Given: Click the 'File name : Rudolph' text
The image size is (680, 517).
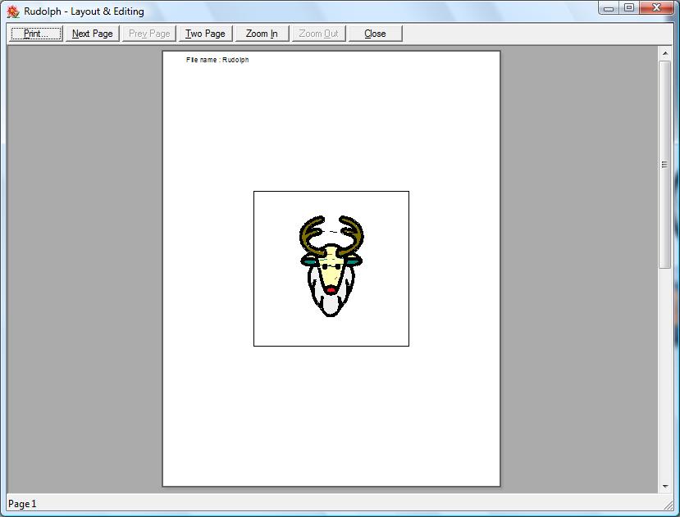Looking at the screenshot, I should pyautogui.click(x=217, y=60).
